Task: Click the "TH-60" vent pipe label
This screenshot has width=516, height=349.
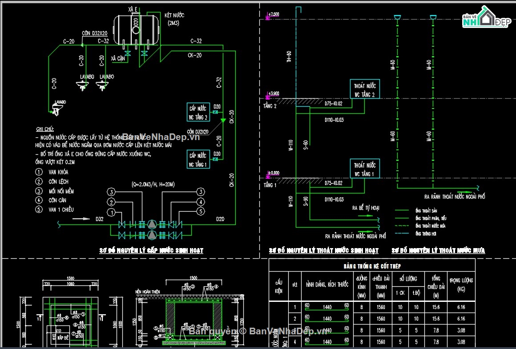Action: 290,57
